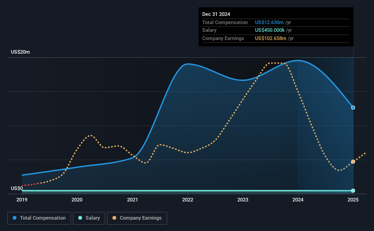Screen dimensions: 374x231
Task: Toggle the Total Compensation legend button
Action: 39,218
